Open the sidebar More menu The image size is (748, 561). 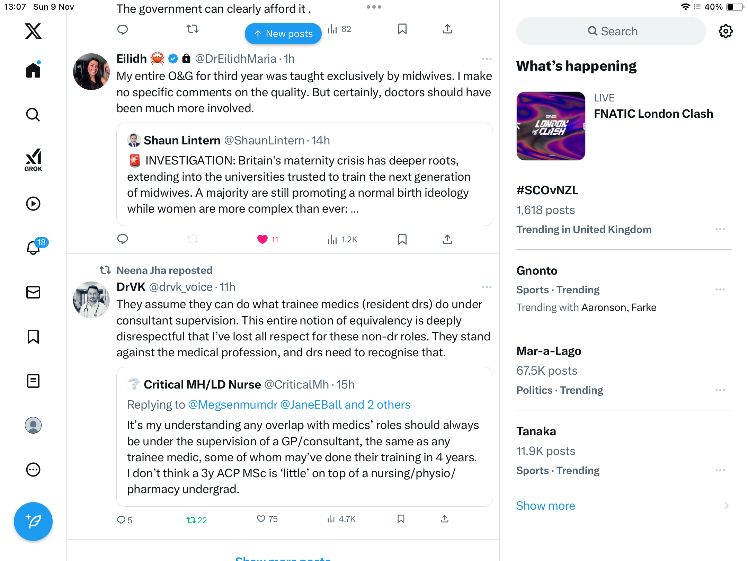point(33,470)
